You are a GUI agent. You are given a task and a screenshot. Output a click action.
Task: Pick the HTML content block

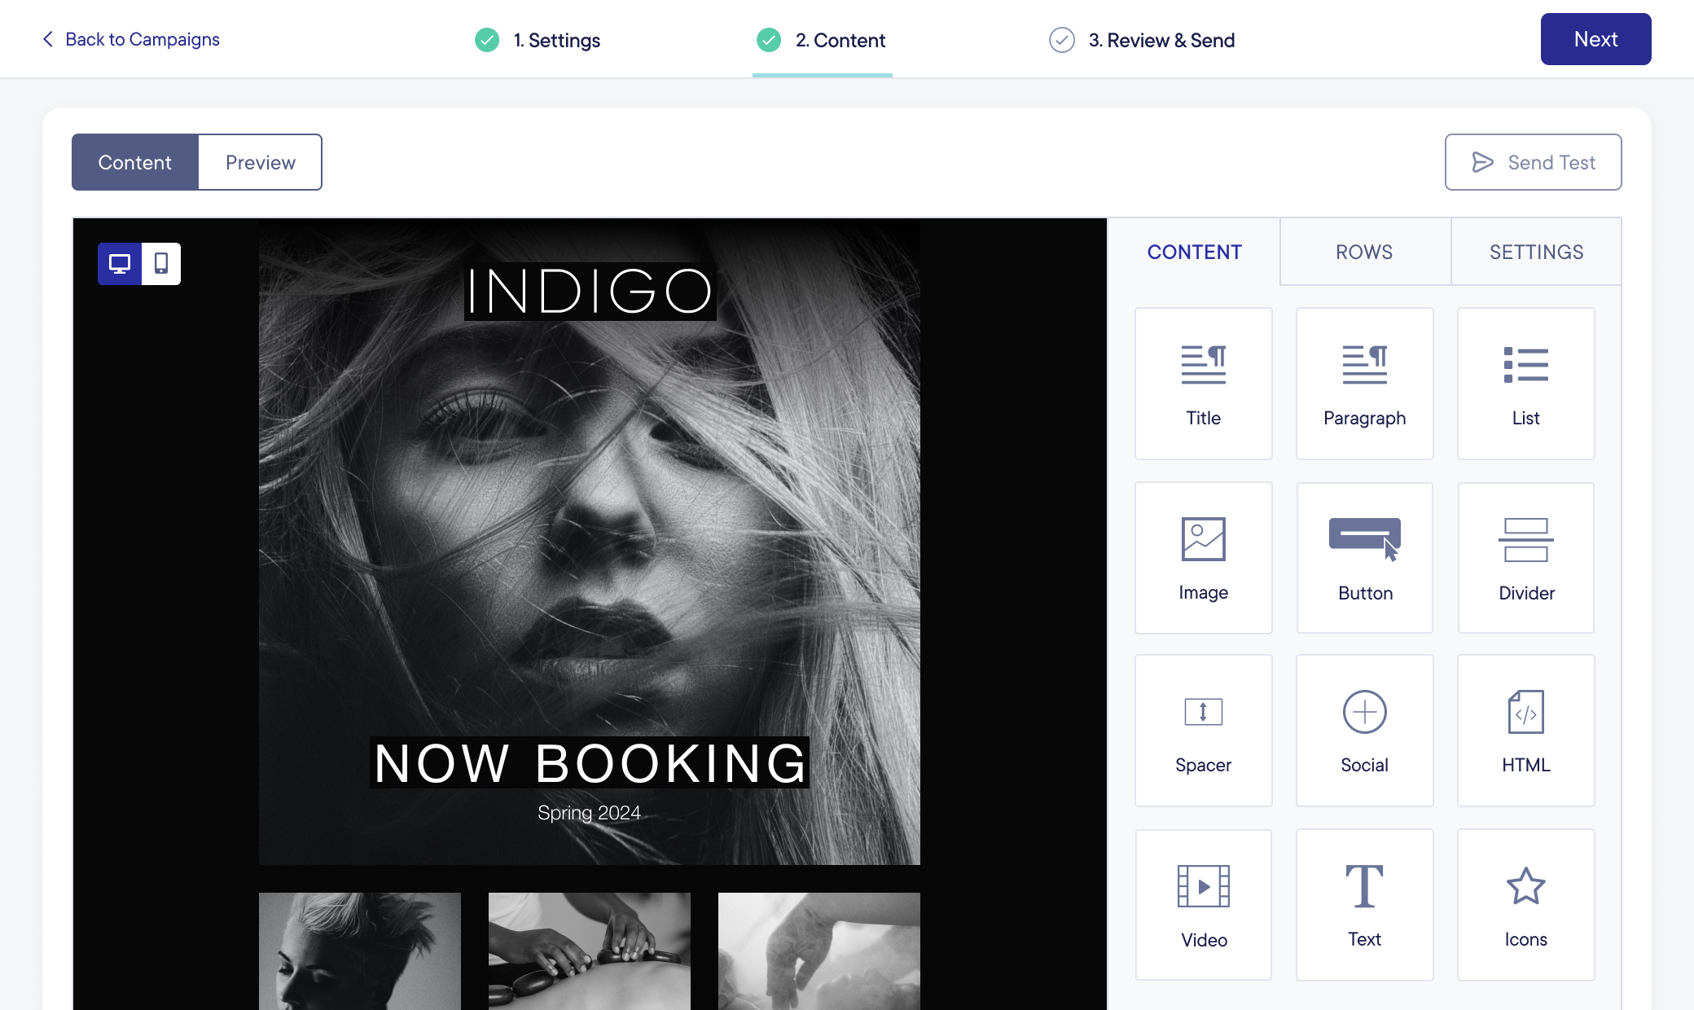[x=1525, y=731]
